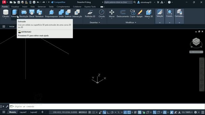This screenshot has height=115, width=205.
Task: Select the Elevar loft tool
Action: [32, 13]
